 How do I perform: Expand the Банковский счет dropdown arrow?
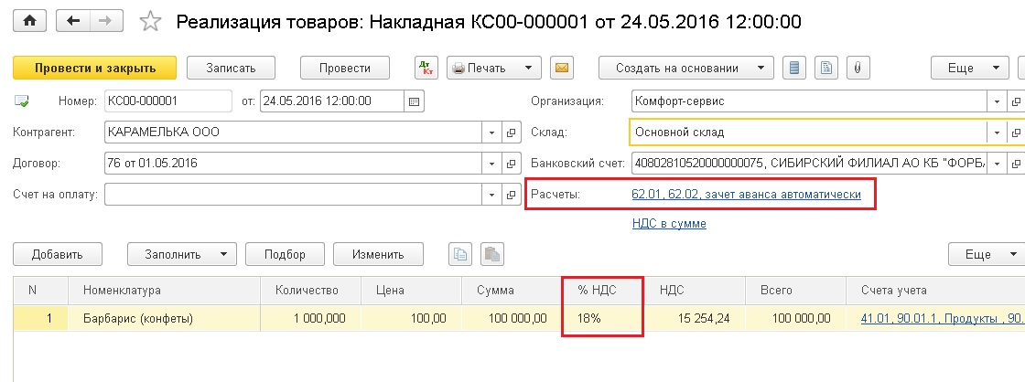coord(997,164)
